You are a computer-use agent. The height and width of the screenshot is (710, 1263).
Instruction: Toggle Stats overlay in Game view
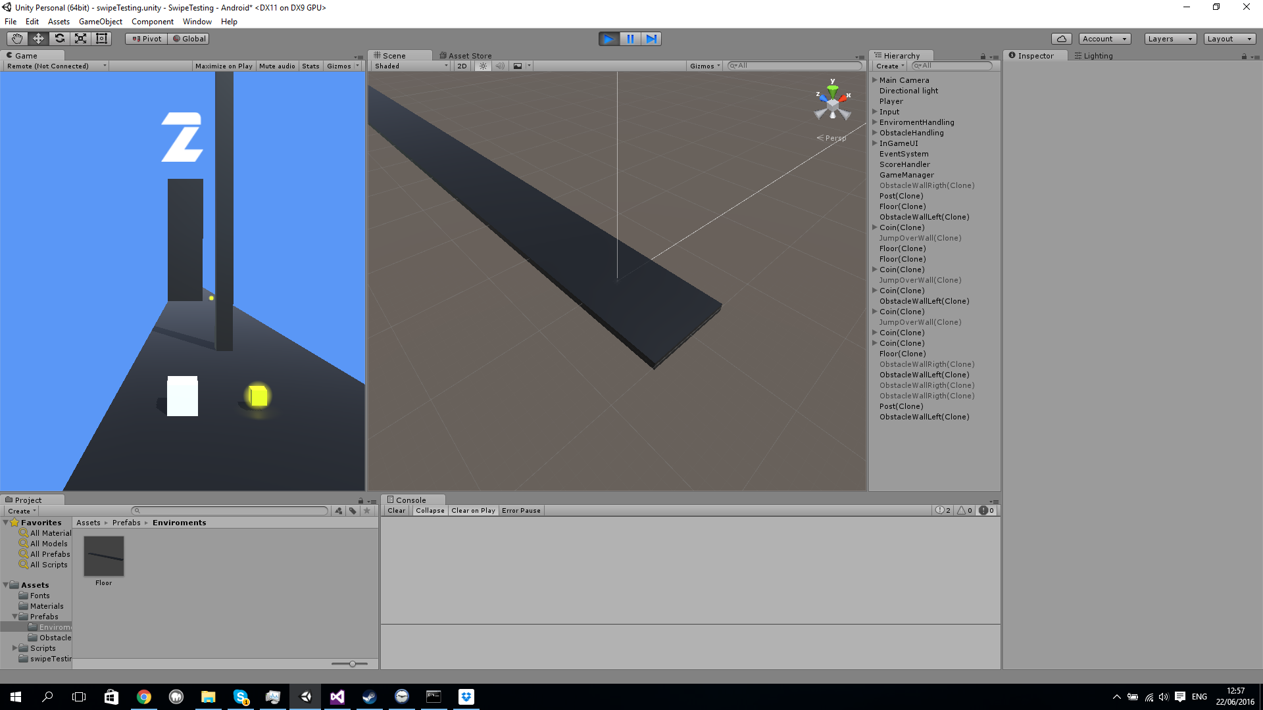pyautogui.click(x=310, y=66)
